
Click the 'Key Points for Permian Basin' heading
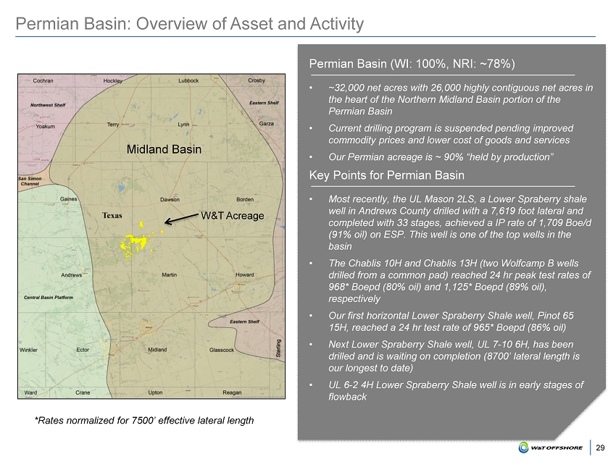click(x=386, y=175)
